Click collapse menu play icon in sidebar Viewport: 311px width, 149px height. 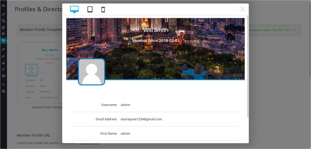point(3,91)
